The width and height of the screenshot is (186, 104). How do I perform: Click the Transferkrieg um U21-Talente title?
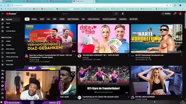[101, 97]
